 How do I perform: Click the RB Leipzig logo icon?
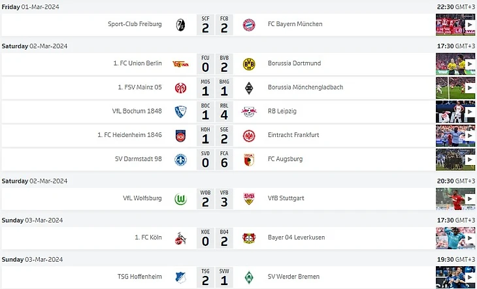click(248, 112)
